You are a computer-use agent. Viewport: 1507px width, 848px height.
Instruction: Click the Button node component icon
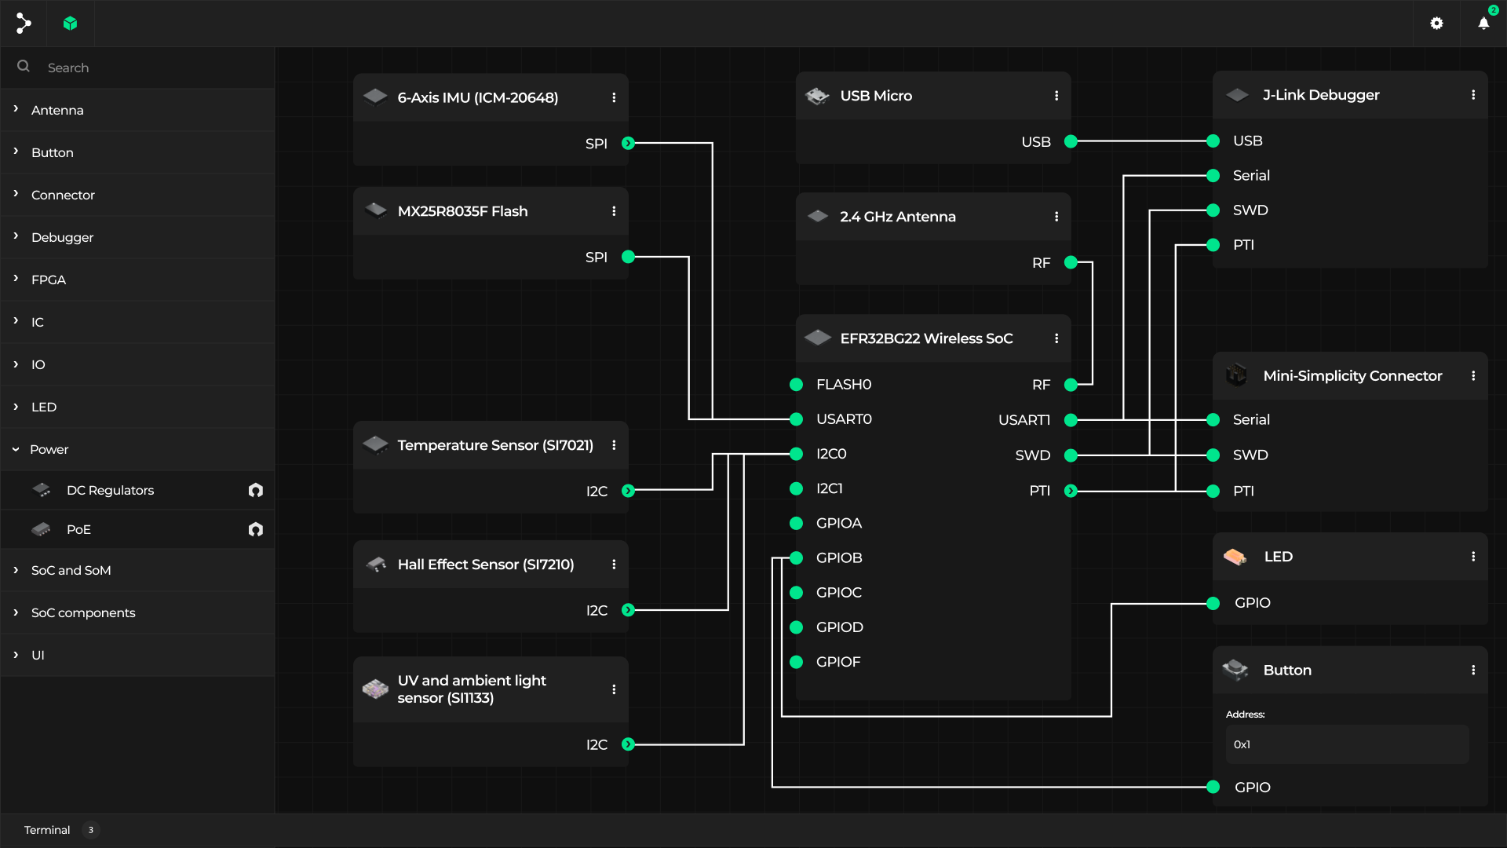pyautogui.click(x=1235, y=670)
